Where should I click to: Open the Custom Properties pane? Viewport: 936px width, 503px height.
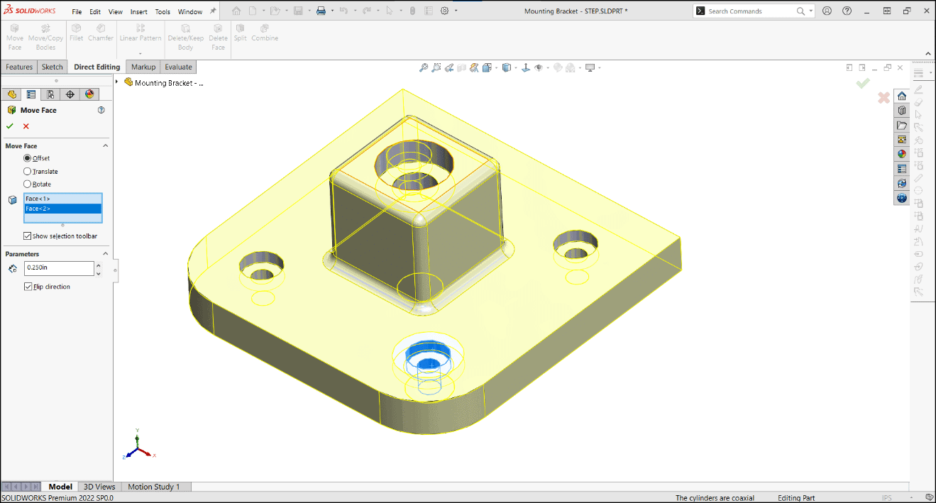(902, 169)
